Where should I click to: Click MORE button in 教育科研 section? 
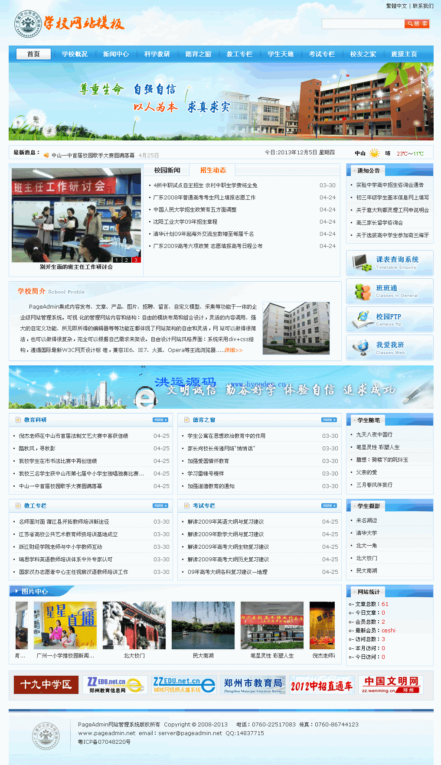pyautogui.click(x=160, y=420)
